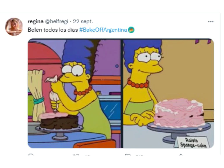The width and height of the screenshot is (224, 168).
Task: Open the #BakeOffArgentina hashtag
Action: click(103, 30)
